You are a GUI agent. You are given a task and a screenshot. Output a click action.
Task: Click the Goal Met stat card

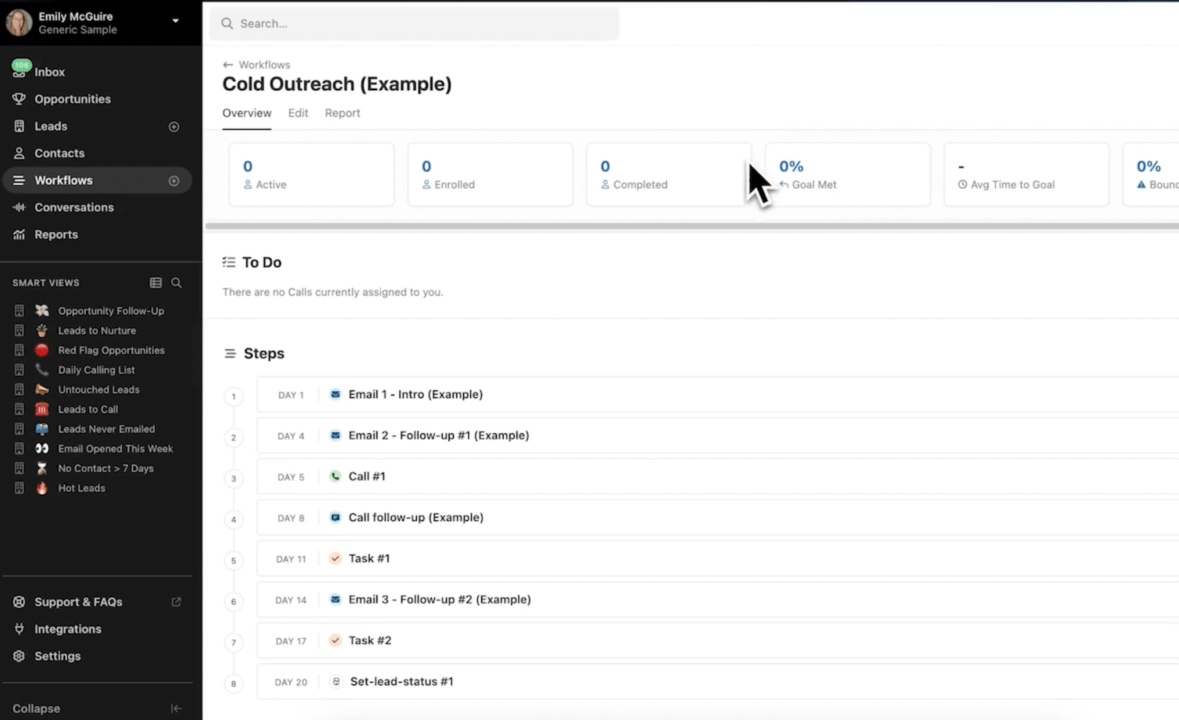(x=847, y=175)
